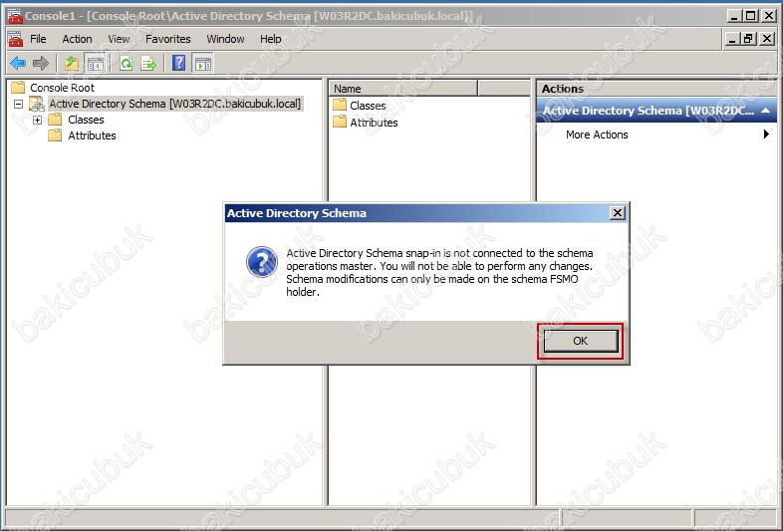Click the empty column header beside Name
Viewport: 783px width, 531px height.
pos(504,89)
